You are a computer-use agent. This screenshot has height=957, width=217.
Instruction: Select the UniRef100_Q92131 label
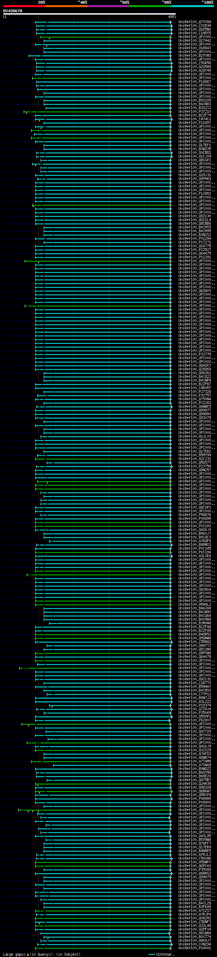coord(195,679)
